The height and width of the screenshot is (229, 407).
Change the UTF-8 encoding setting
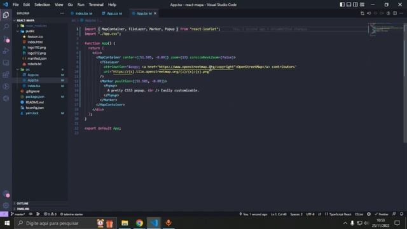310,214
